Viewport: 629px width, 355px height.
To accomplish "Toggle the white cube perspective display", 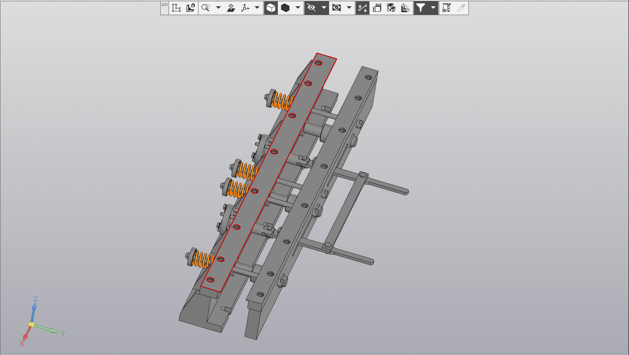I will (x=271, y=8).
